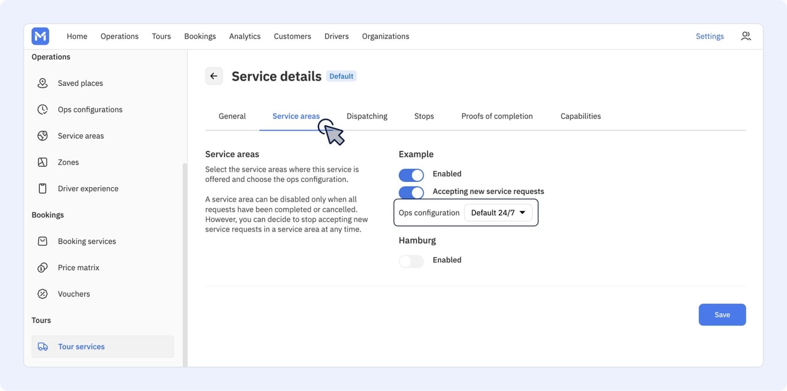Open the Home navigation item
Viewport: 787px width, 391px height.
pyautogui.click(x=77, y=36)
